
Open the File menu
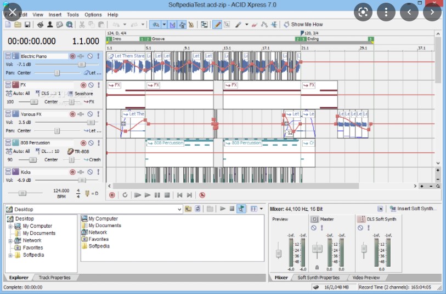coord(9,14)
